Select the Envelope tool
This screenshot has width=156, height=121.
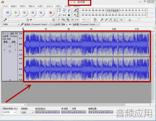tap(64, 10)
